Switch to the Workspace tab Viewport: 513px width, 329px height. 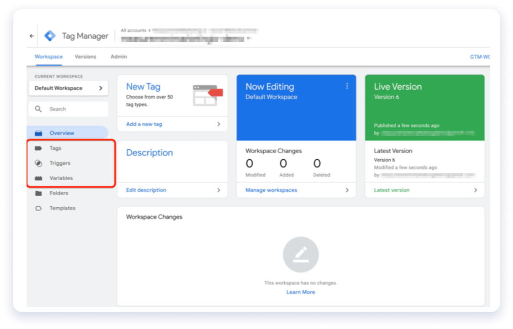49,57
